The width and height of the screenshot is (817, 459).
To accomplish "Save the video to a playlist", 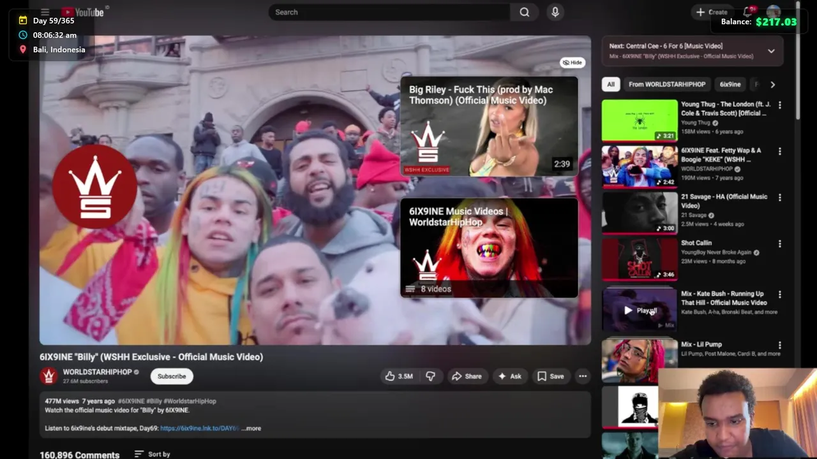I will [x=550, y=376].
